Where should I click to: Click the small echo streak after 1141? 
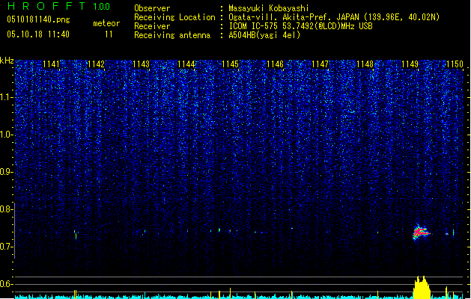point(76,235)
